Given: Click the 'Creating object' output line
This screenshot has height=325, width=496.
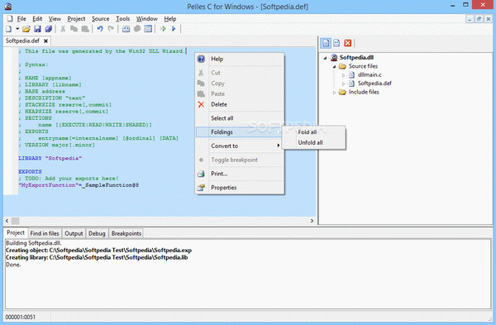Looking at the screenshot, I should point(98,250).
